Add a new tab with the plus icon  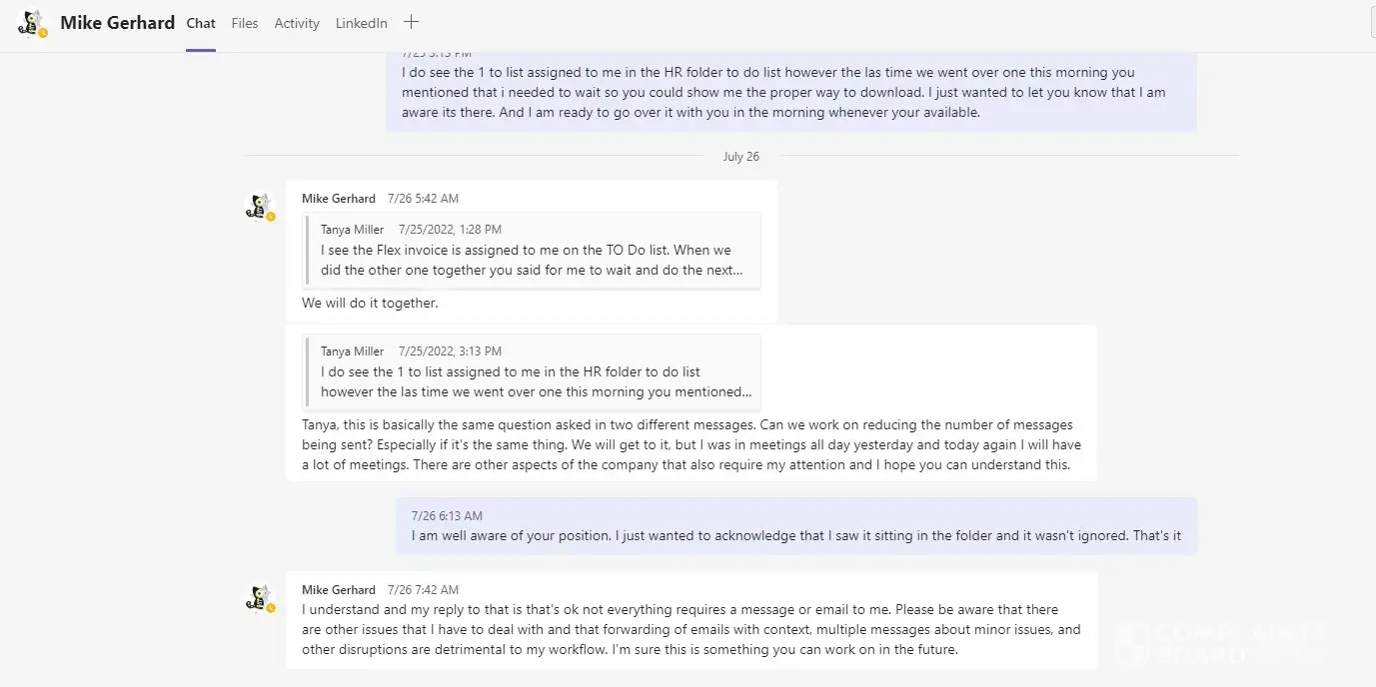(x=411, y=23)
